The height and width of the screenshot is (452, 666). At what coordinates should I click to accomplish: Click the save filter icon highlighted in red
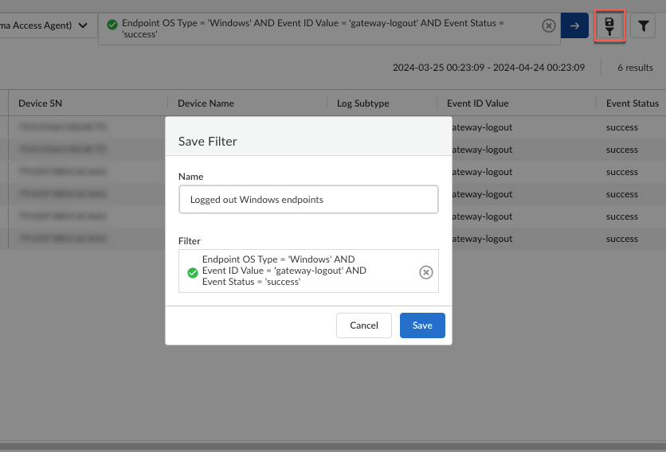pos(609,26)
